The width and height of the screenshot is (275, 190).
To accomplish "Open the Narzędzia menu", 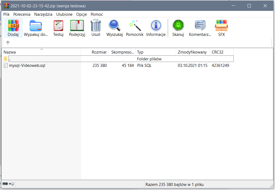I will (43, 14).
